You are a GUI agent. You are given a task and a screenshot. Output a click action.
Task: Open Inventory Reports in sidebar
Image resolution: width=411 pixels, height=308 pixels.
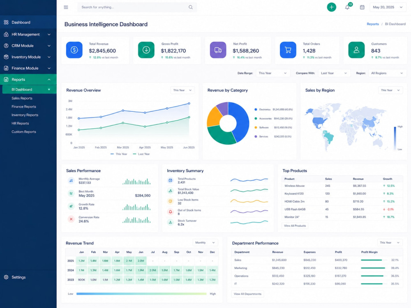[x=25, y=115]
